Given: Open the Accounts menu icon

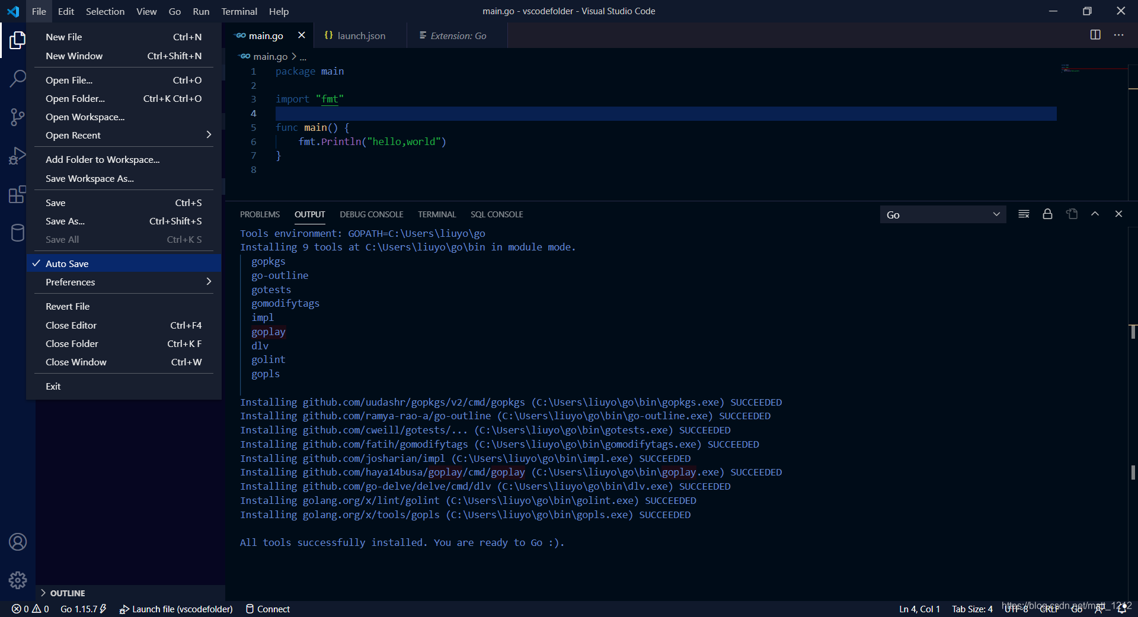Looking at the screenshot, I should point(18,542).
